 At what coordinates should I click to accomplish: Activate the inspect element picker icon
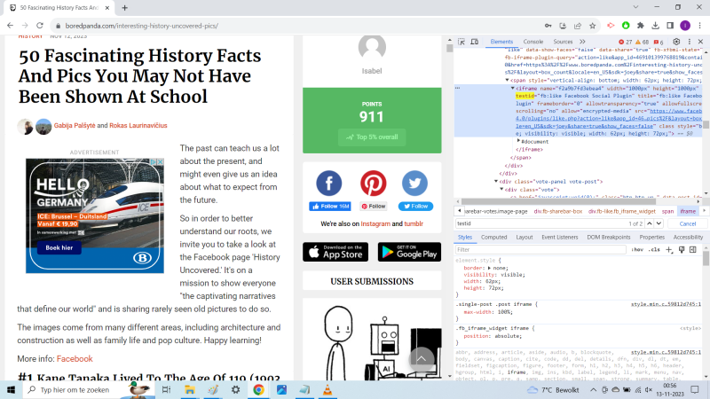tap(461, 42)
